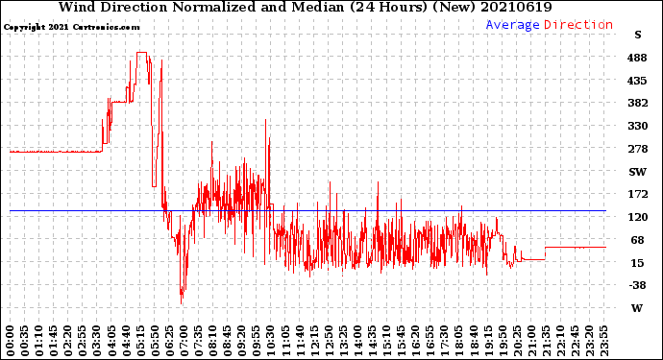The width and height of the screenshot is (663, 360).
Task: Click the 11:40 time label
Action: (x=300, y=341)
